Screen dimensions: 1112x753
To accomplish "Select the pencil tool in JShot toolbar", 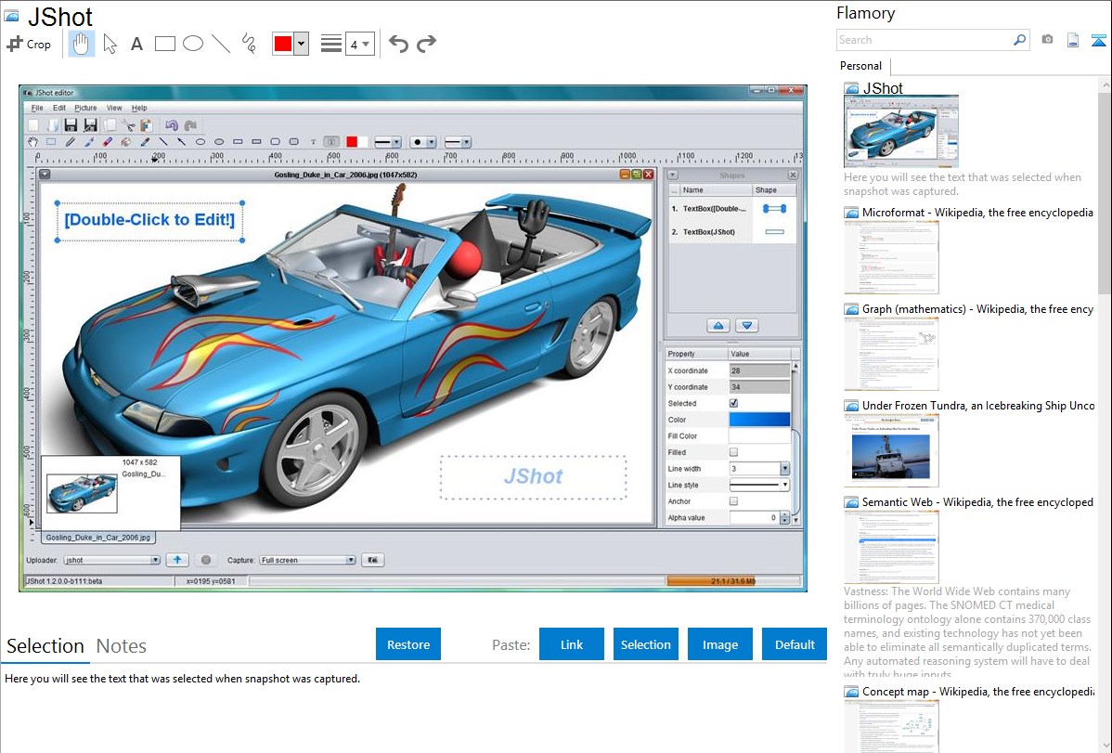I will tap(71, 142).
